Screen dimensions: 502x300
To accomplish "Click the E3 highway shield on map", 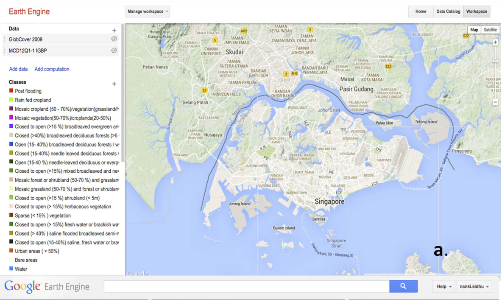I will click(205, 90).
